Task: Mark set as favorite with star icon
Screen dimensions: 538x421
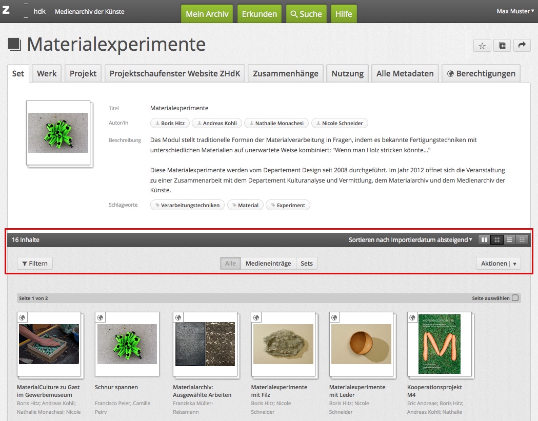Action: click(482, 46)
